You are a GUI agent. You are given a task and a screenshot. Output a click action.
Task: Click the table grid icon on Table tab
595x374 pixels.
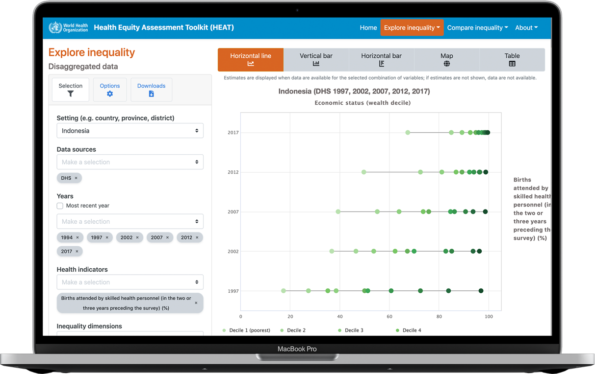click(512, 64)
